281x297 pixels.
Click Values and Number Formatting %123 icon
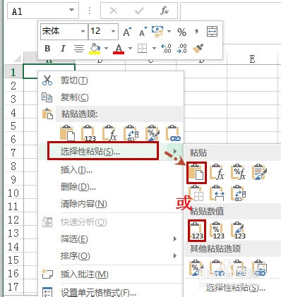217,231
